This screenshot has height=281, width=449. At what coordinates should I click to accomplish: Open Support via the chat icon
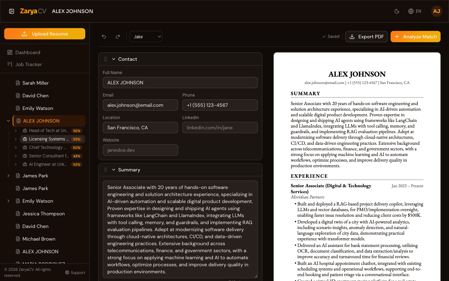66,272
